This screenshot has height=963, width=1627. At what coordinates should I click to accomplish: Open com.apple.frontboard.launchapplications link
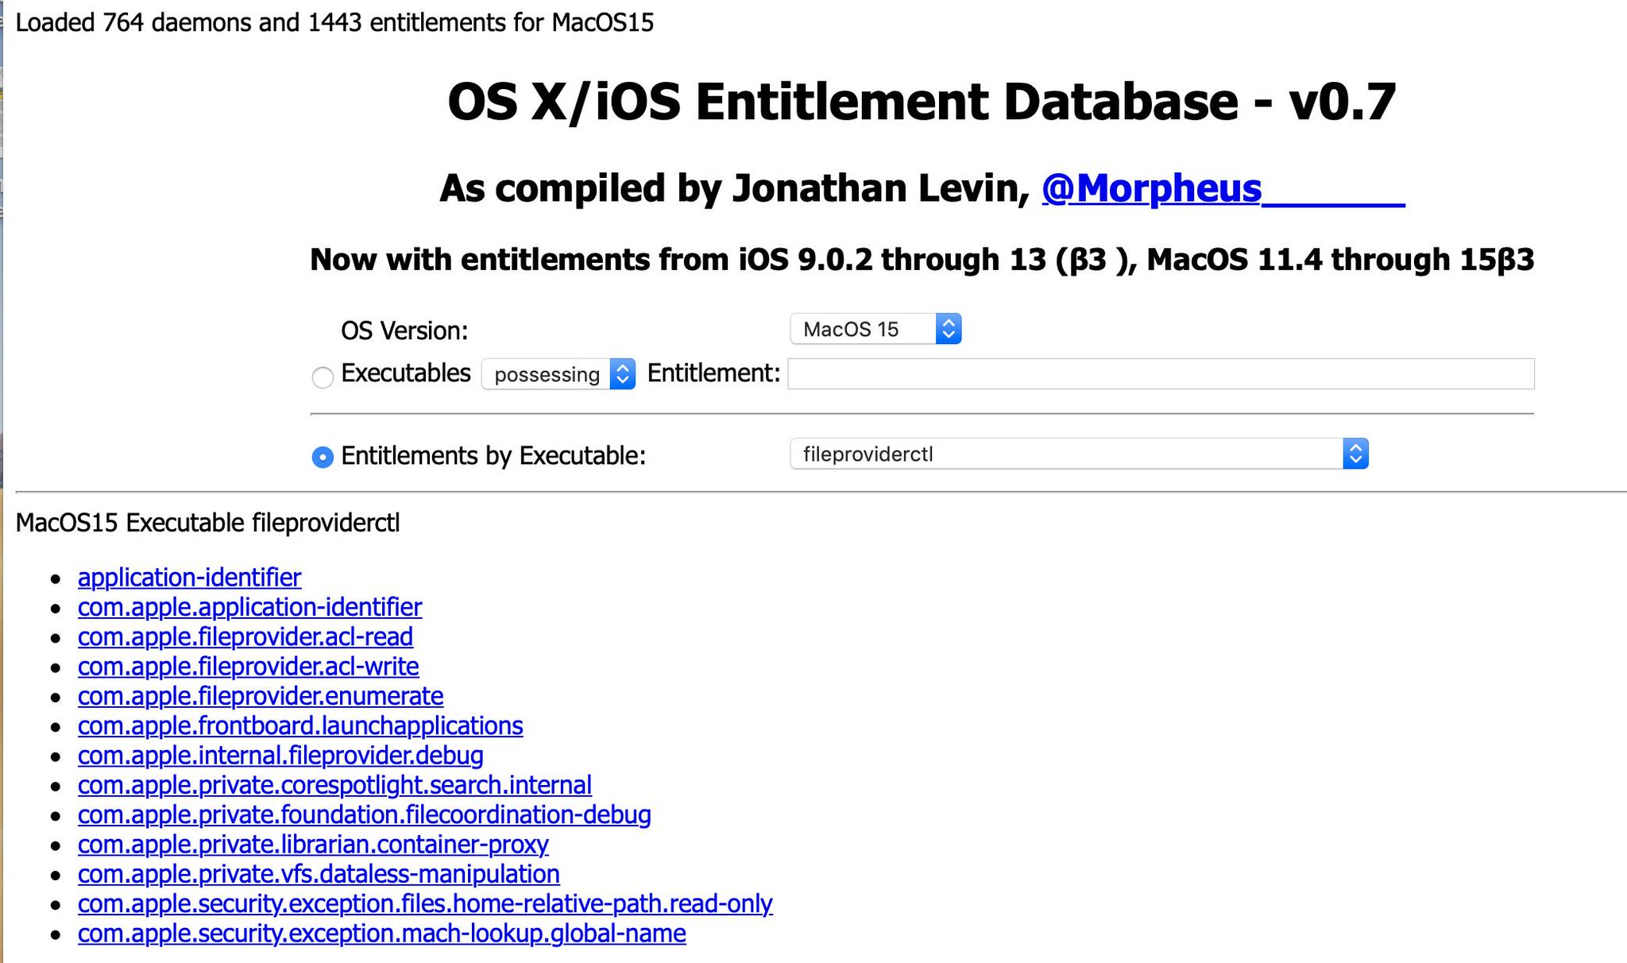pyautogui.click(x=300, y=725)
